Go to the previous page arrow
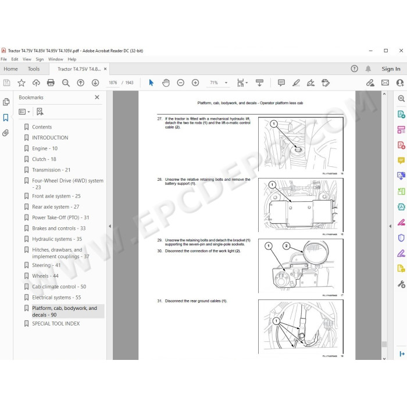 (x=80, y=83)
